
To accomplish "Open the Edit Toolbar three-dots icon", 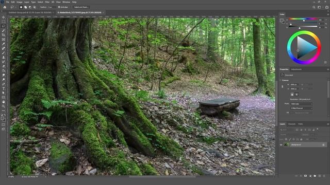I will click(x=4, y=110).
